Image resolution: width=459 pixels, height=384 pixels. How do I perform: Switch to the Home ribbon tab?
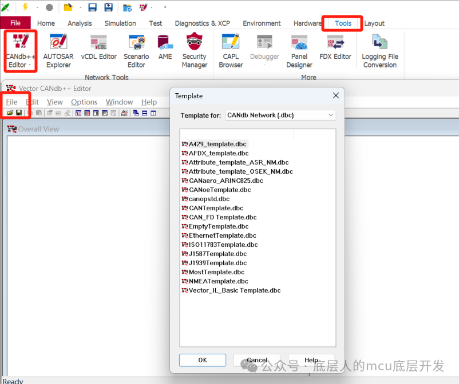[46, 23]
